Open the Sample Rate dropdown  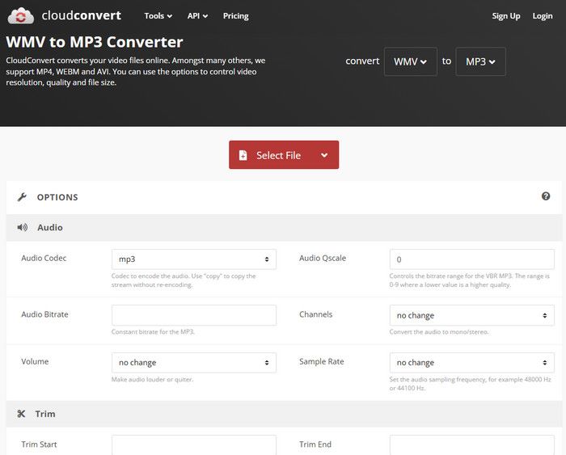(471, 362)
